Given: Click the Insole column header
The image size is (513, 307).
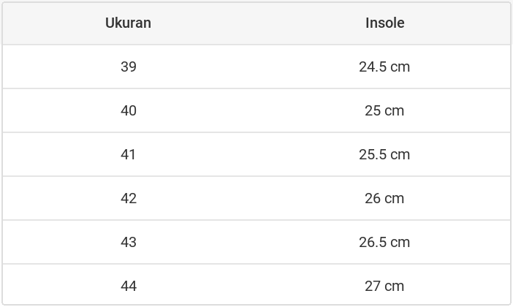Looking at the screenshot, I should (384, 23).
